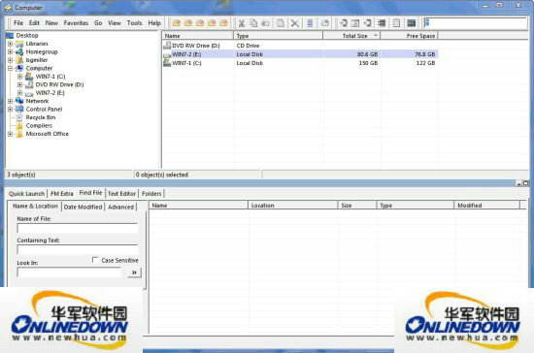Expand the Microsoft Office tree node
534x353 pixels.
coord(11,134)
